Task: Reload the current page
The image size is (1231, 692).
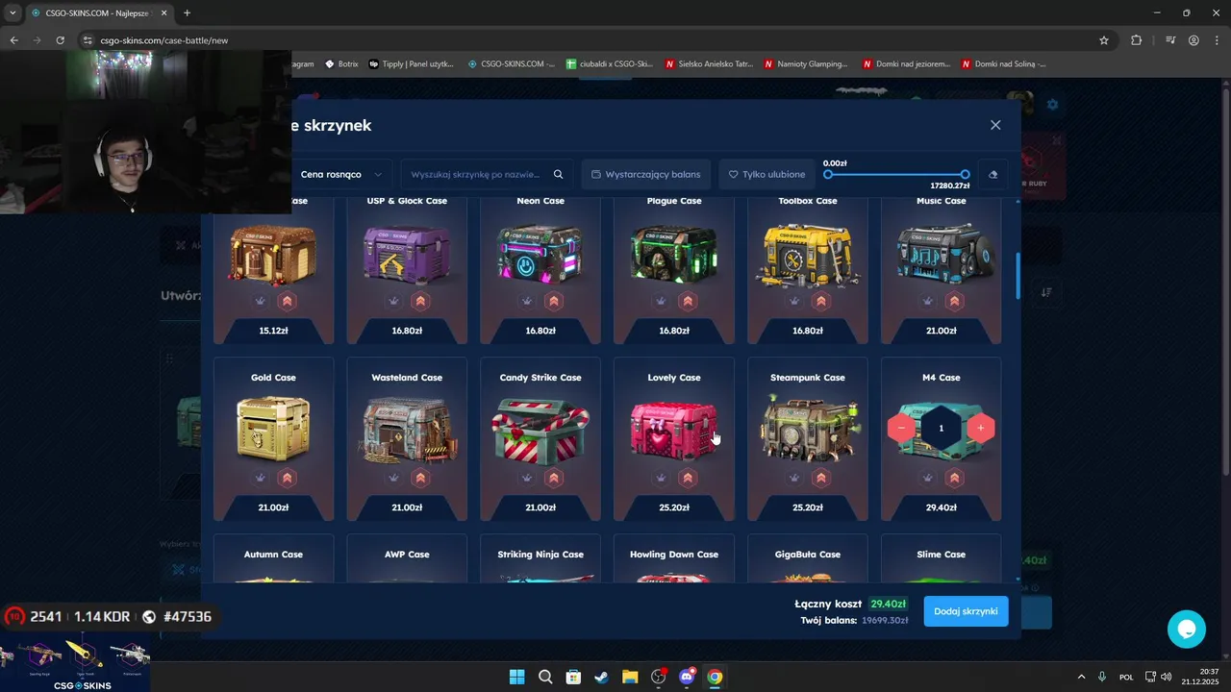Action: coord(61,40)
